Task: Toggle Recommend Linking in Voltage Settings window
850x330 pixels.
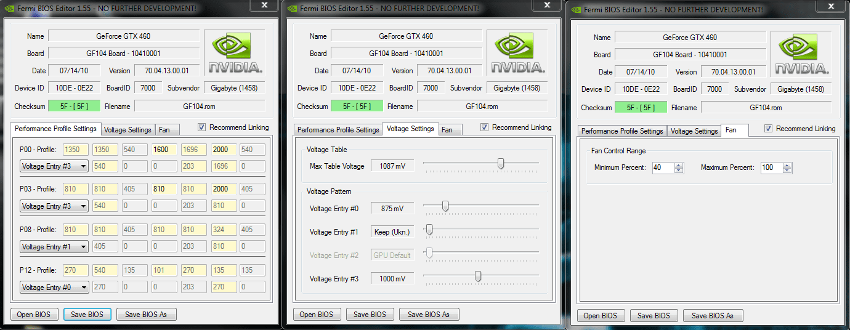Action: pos(485,127)
